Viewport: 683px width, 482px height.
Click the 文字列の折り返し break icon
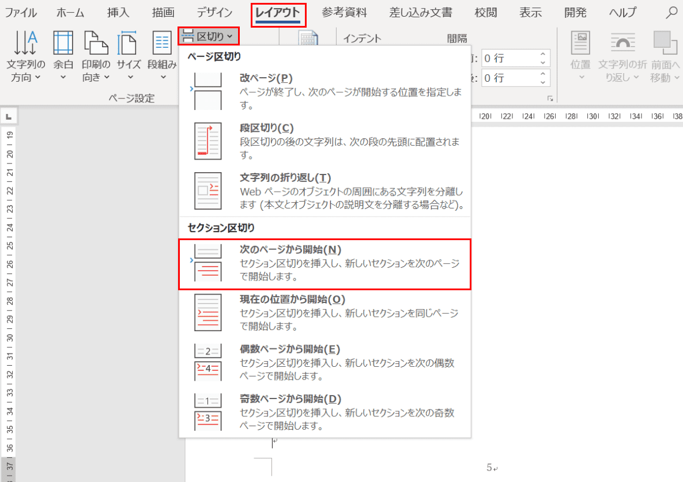(x=207, y=191)
